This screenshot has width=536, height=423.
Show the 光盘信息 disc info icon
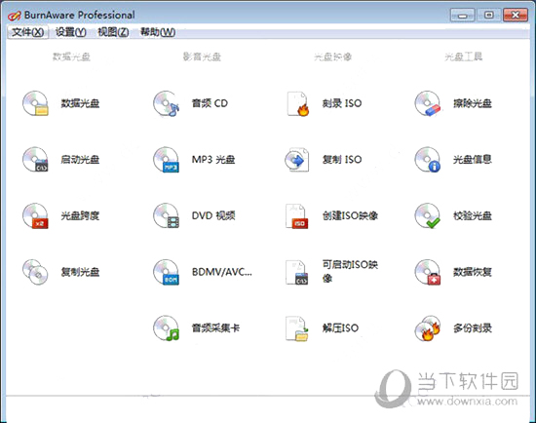coord(428,159)
